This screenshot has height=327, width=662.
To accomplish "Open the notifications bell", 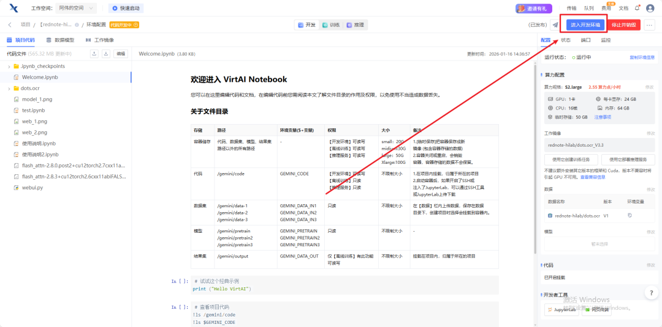I will tap(637, 8).
